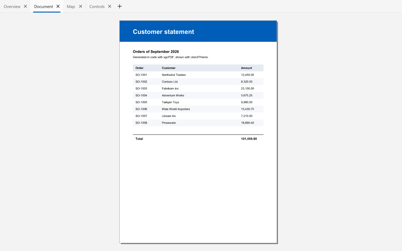Click the Adventure Works customer cell
The width and height of the screenshot is (402, 251).
tap(173, 96)
